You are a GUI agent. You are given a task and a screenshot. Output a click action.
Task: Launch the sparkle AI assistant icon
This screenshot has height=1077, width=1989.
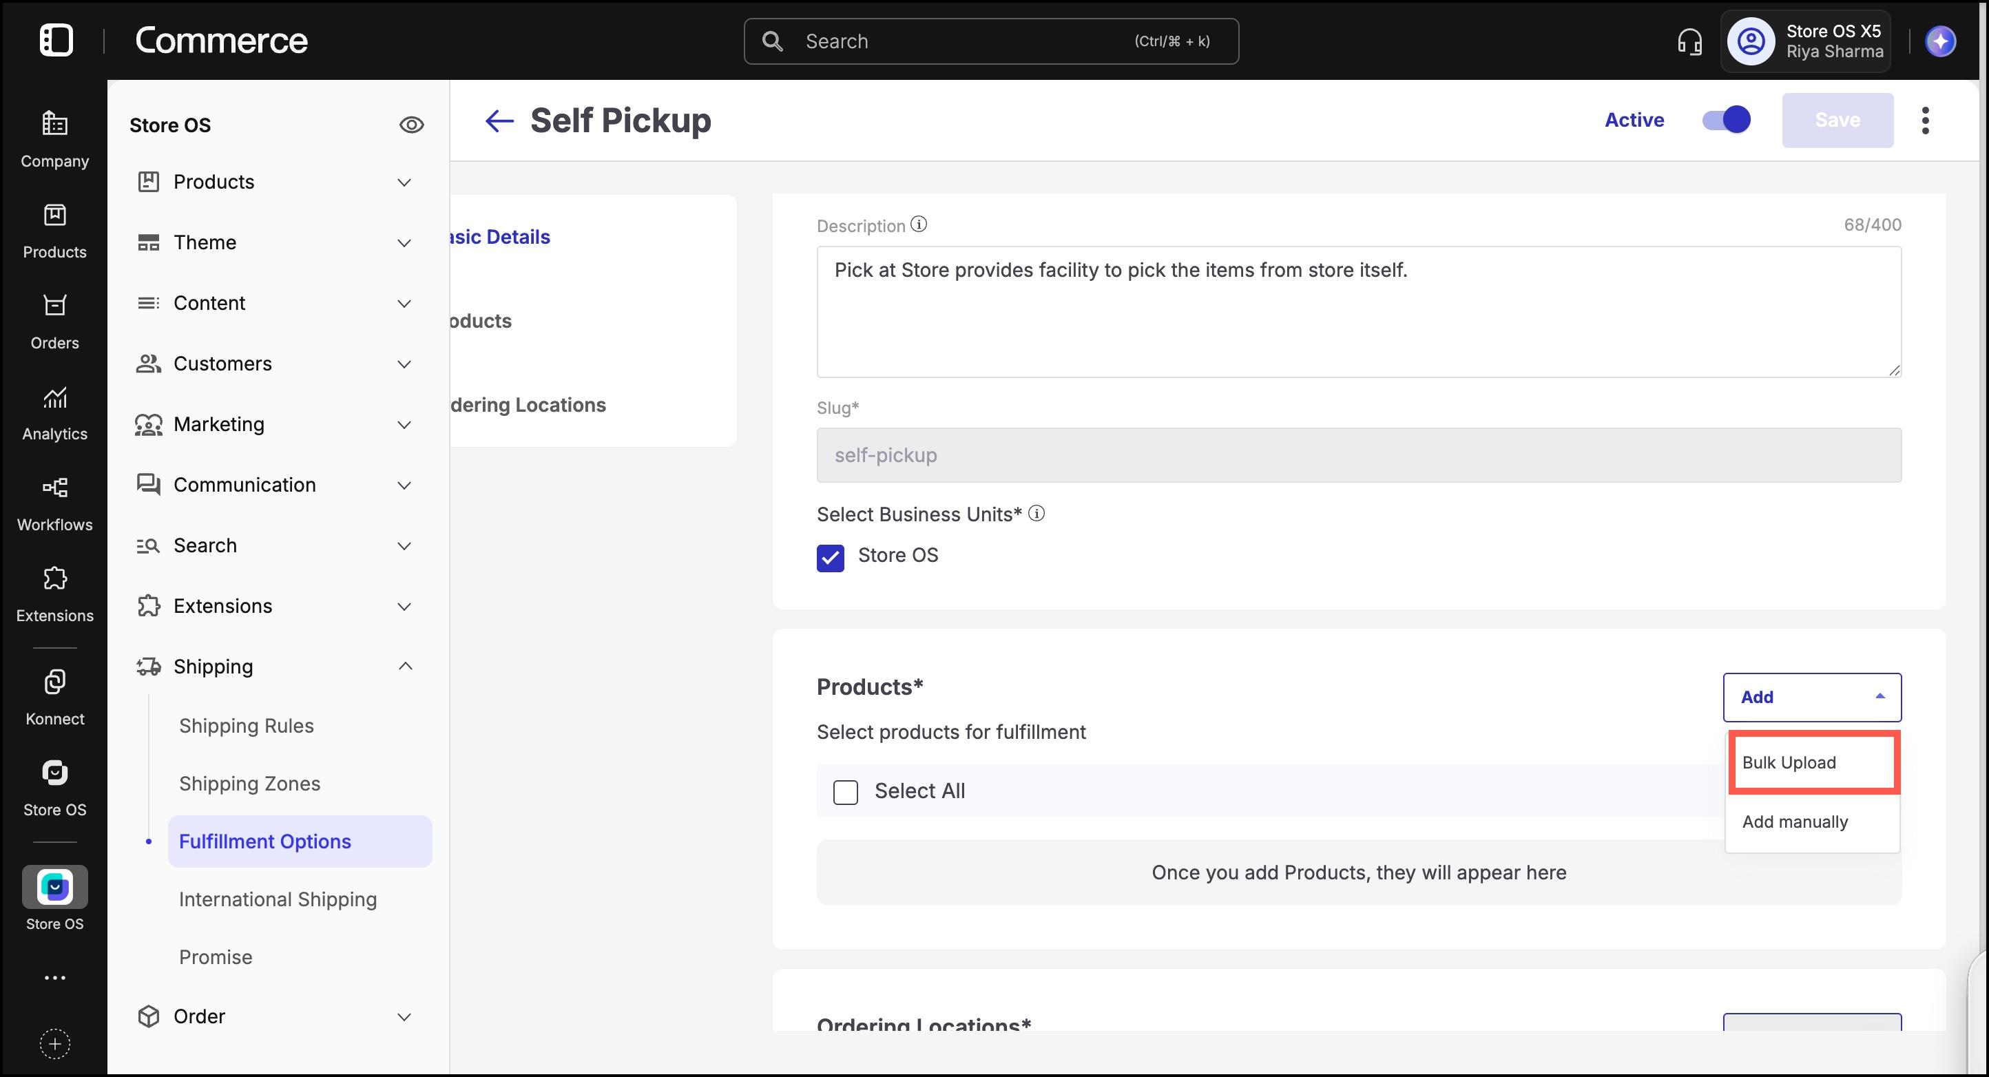tap(1940, 41)
